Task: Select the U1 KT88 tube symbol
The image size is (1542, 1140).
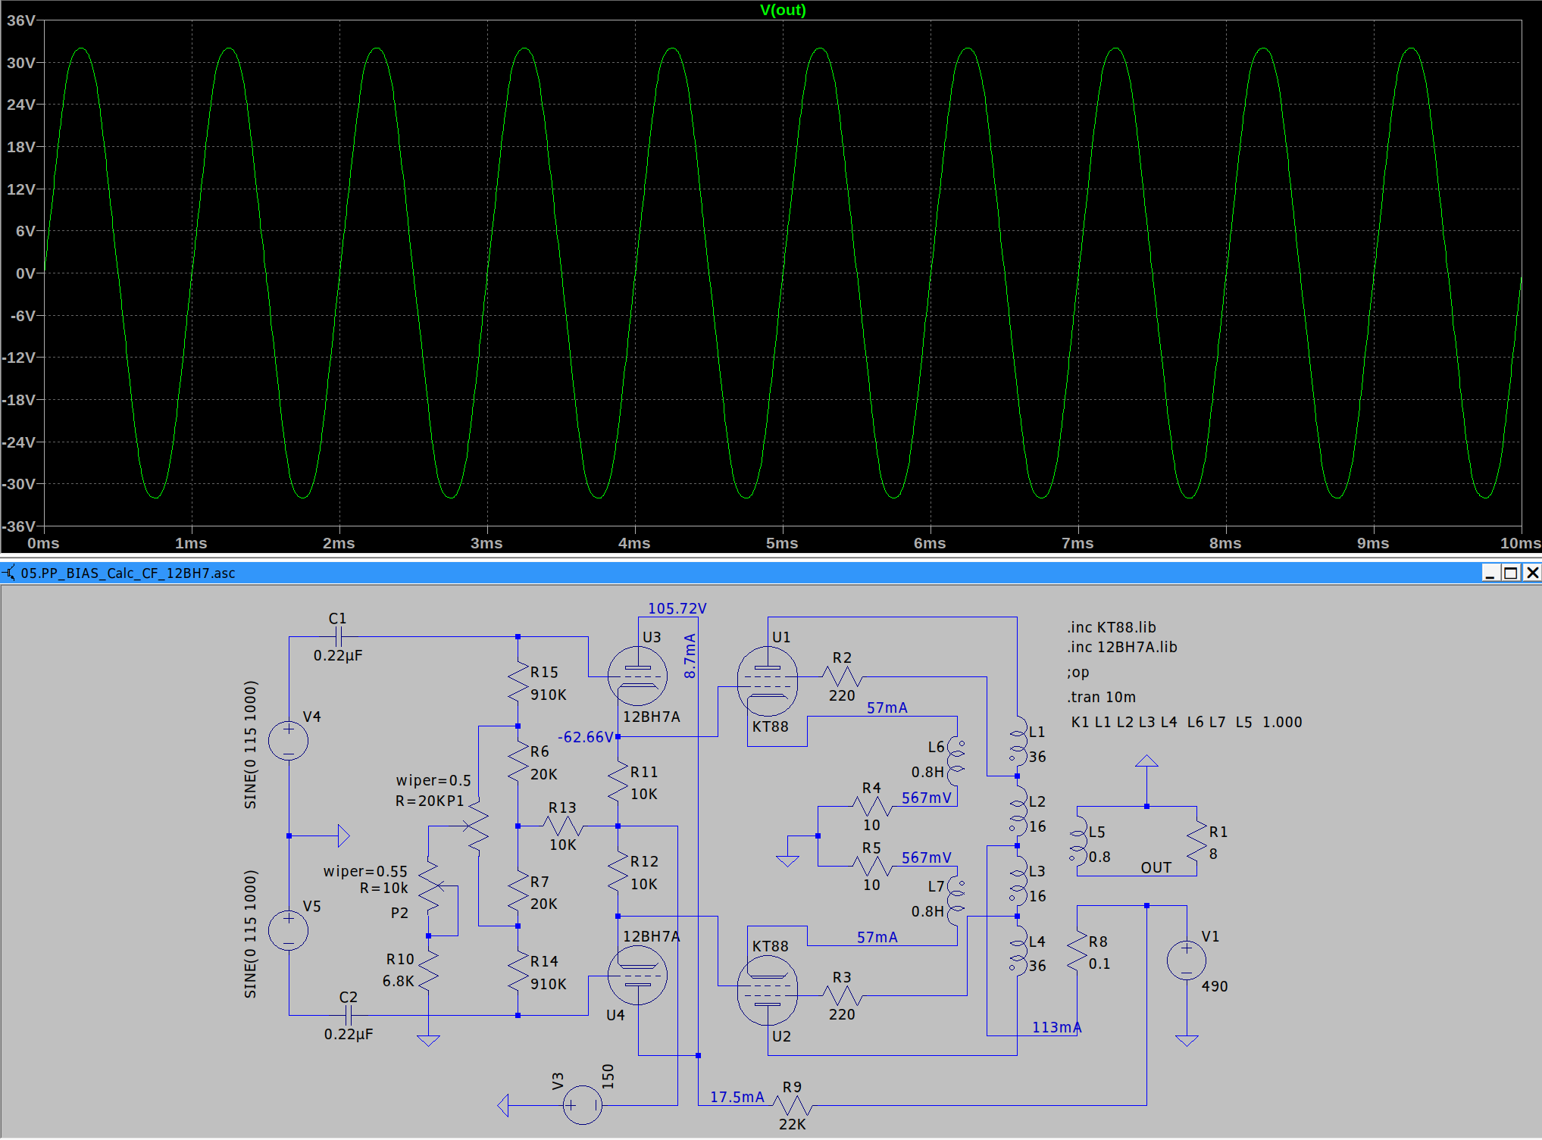Action: point(767,682)
